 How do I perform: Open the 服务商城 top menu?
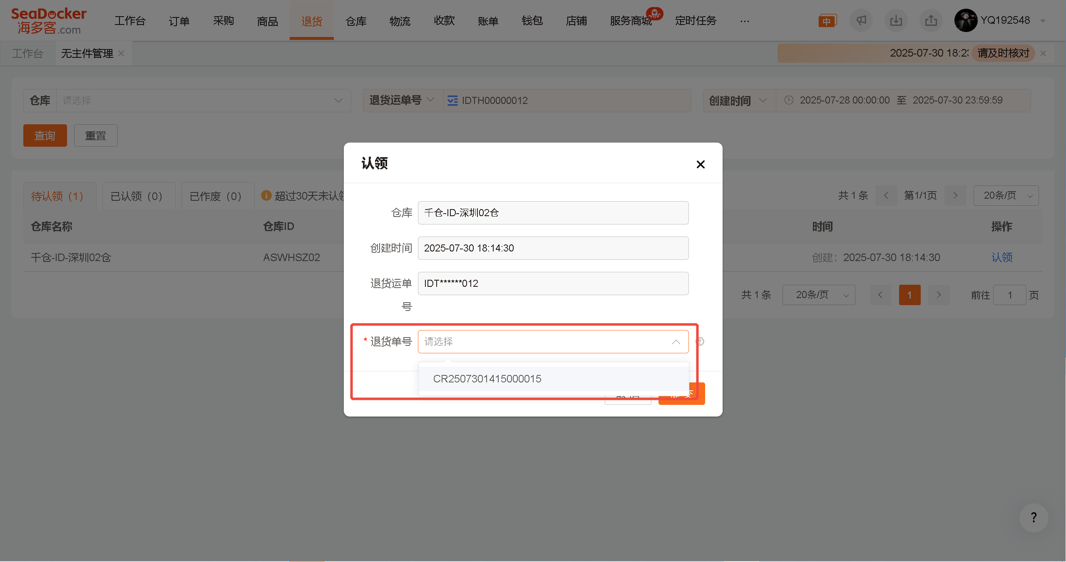coord(631,21)
